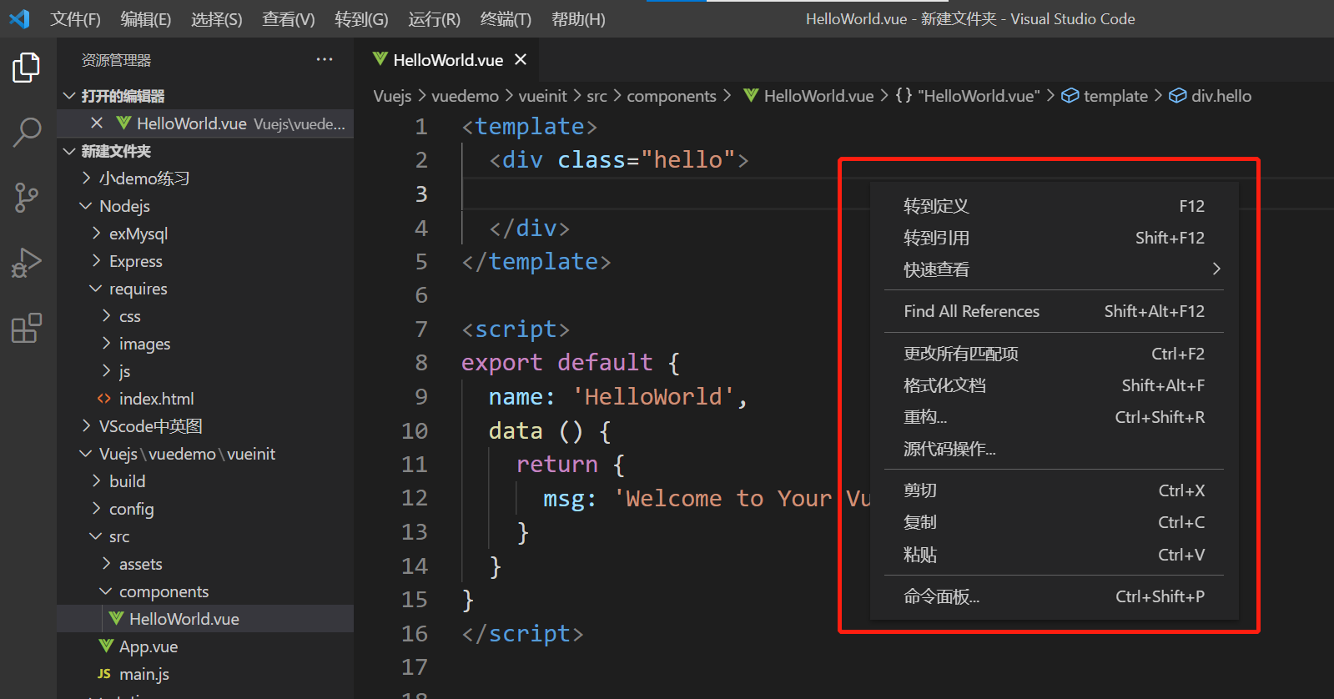Expand the js folder
Screen dimensions: 1334x699
coord(106,371)
